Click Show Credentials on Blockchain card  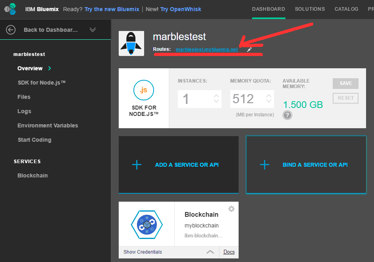click(x=143, y=252)
